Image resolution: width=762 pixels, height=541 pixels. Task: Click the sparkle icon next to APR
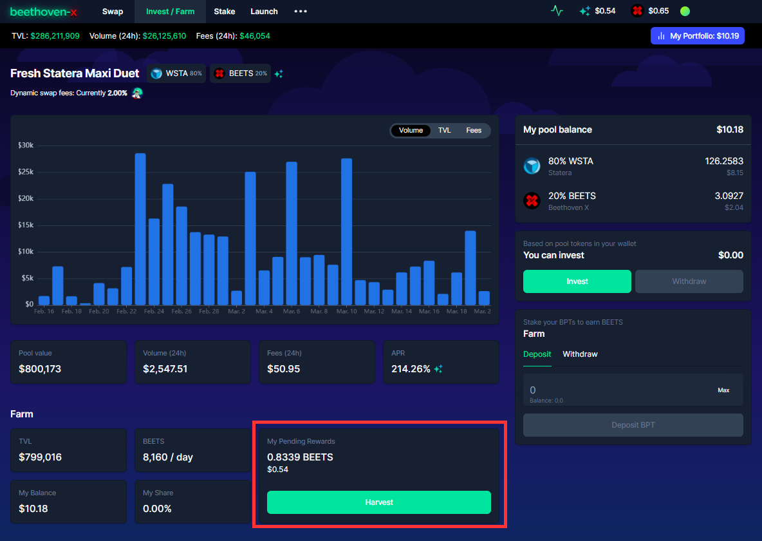point(438,369)
